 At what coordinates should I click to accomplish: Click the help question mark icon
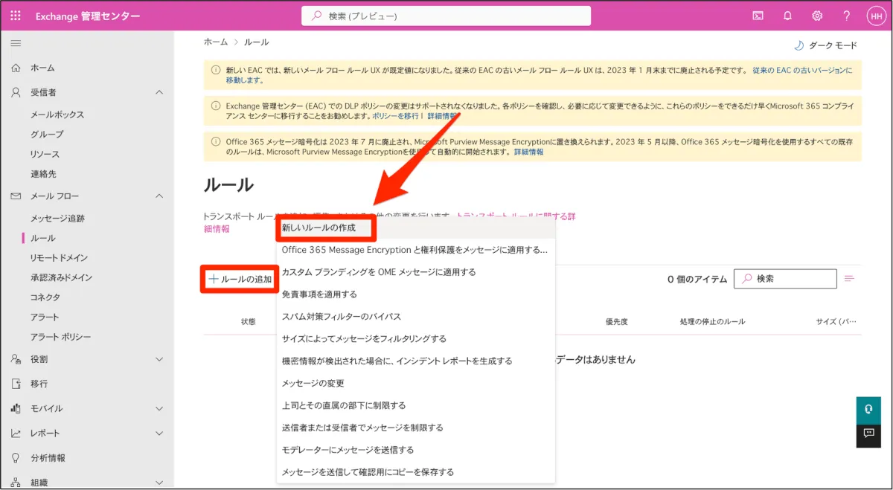(846, 16)
